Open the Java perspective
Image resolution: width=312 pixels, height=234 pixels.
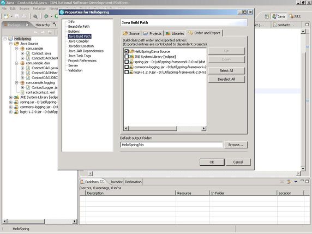(x=279, y=16)
